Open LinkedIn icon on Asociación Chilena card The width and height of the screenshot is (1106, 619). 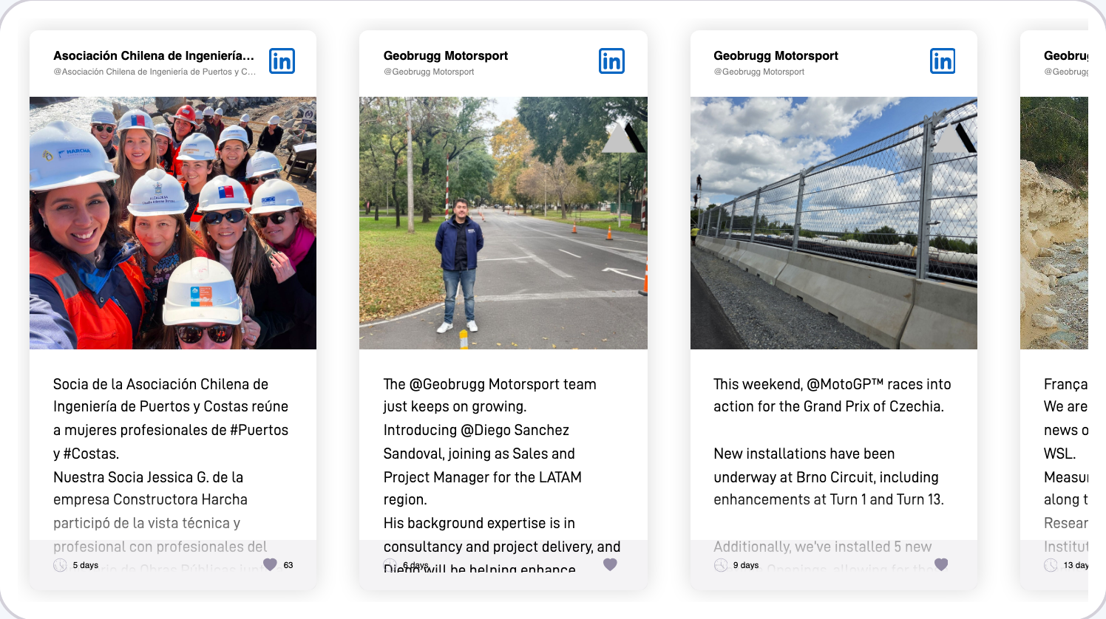pos(282,61)
